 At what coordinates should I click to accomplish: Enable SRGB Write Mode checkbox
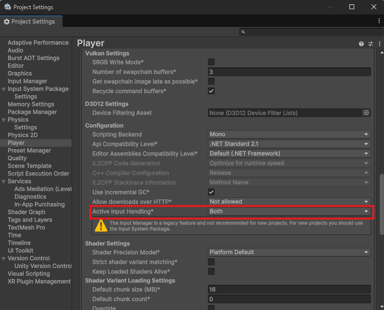211,62
